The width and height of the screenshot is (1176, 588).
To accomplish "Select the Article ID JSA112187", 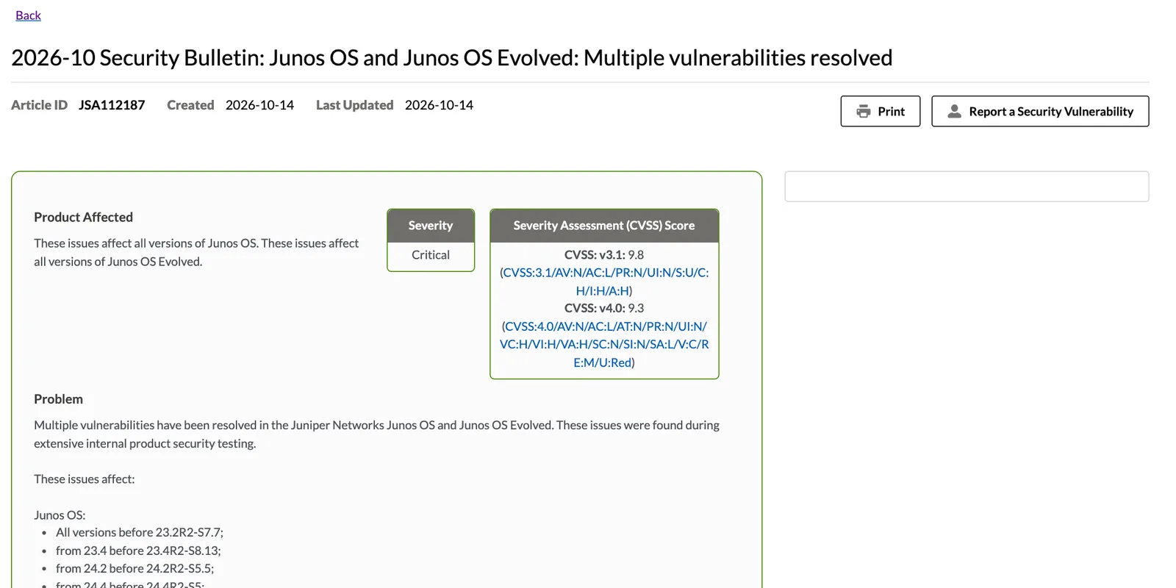I will coord(112,105).
